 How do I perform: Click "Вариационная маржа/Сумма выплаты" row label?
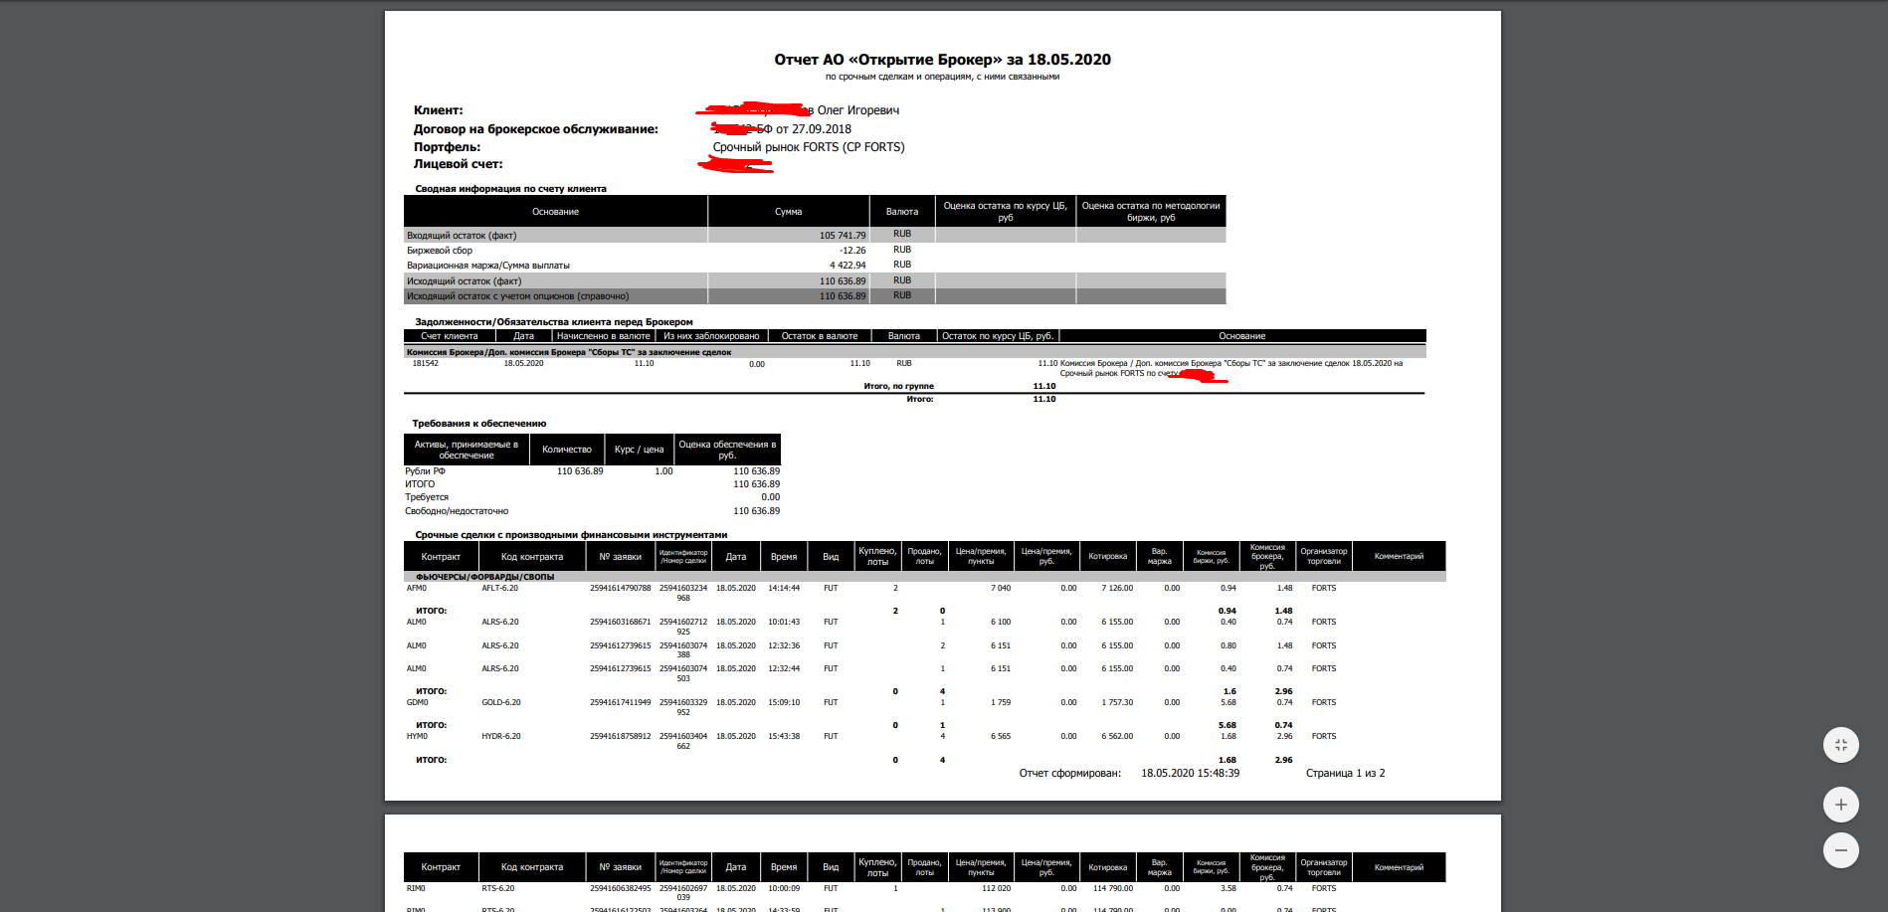(x=488, y=266)
